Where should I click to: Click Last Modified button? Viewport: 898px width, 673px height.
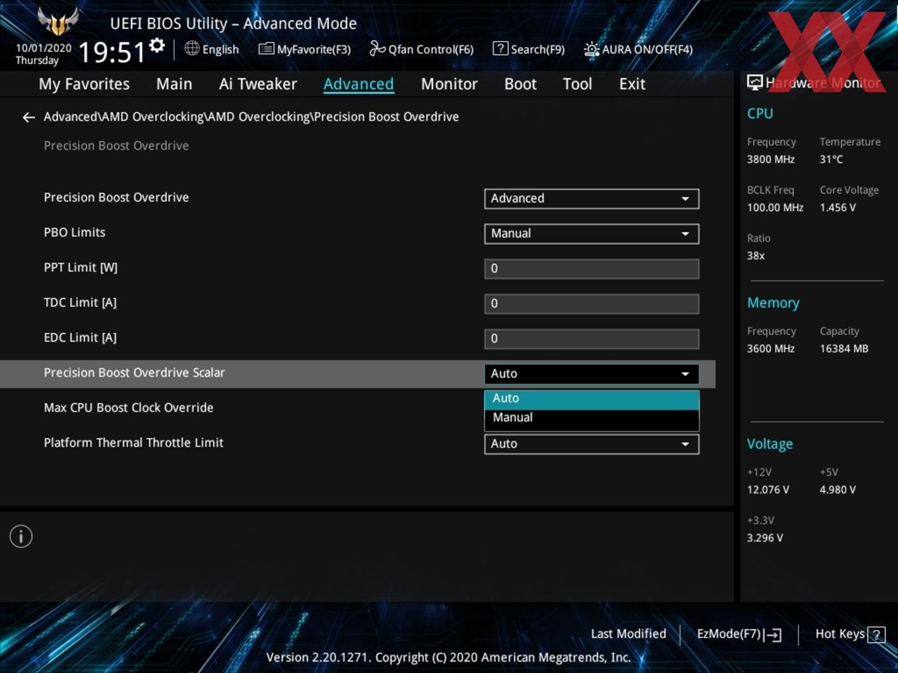[629, 634]
